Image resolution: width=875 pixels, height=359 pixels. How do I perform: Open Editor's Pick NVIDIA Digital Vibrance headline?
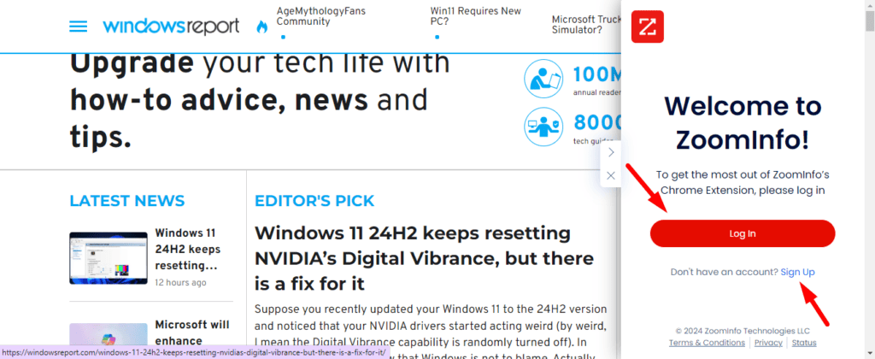pyautogui.click(x=424, y=258)
